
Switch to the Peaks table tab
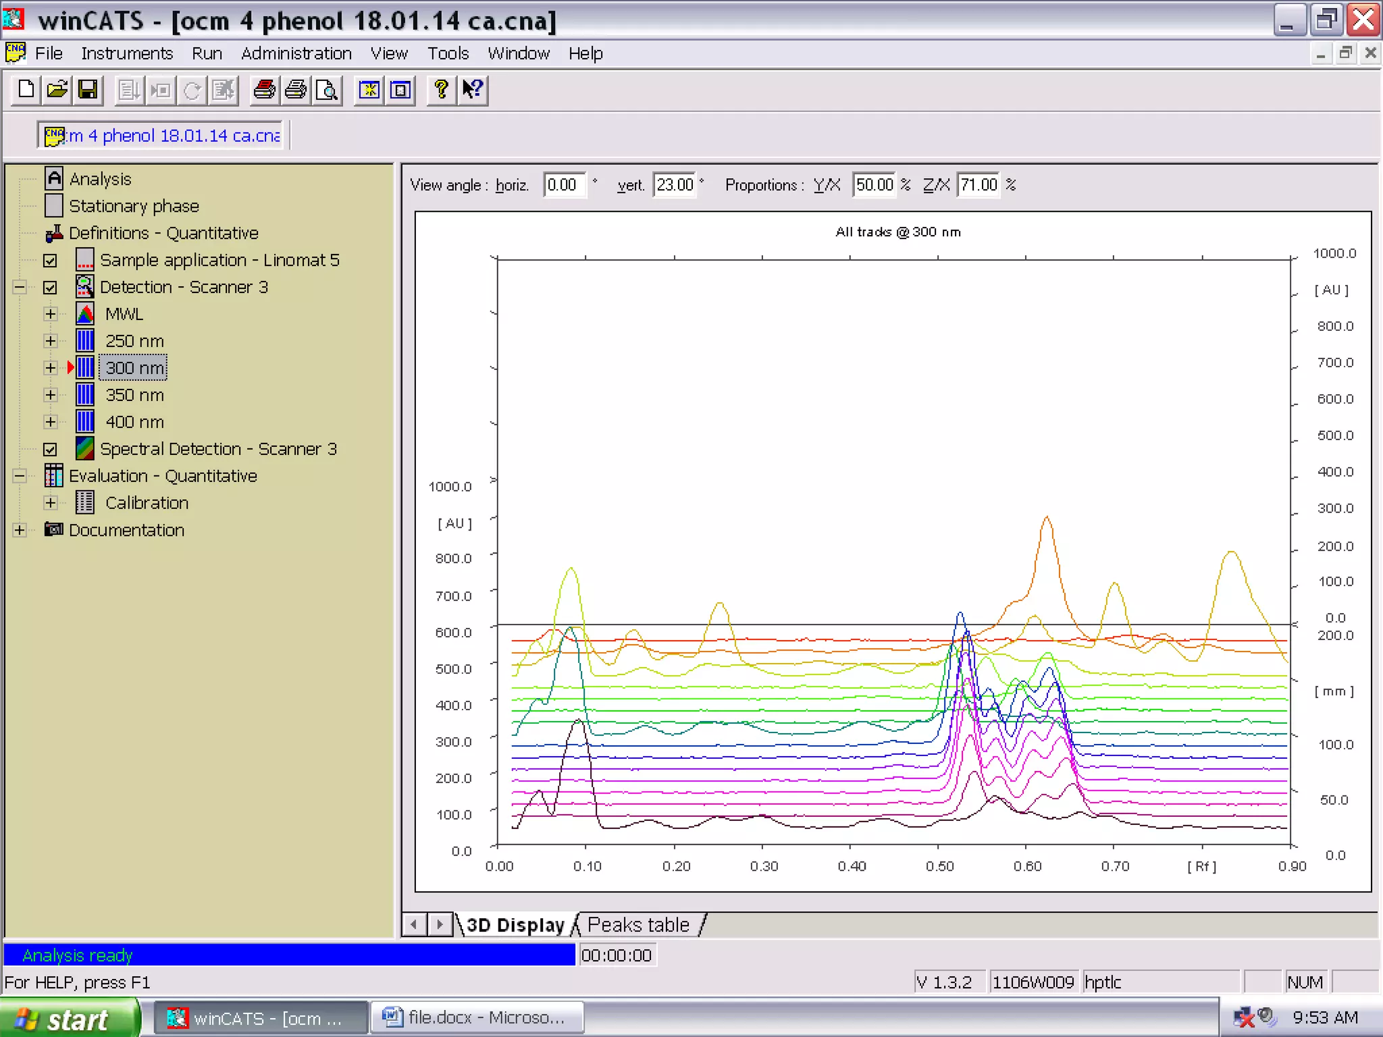click(x=638, y=924)
